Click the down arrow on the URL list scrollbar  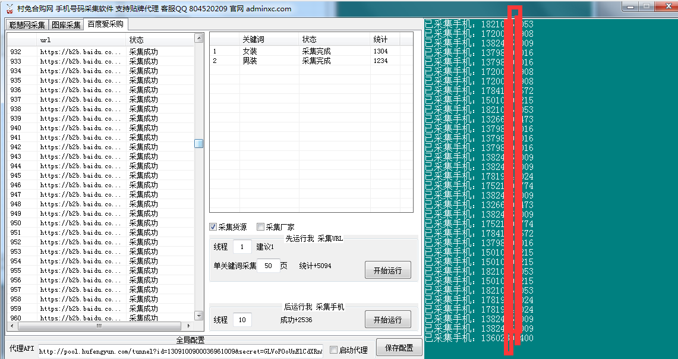click(x=198, y=317)
